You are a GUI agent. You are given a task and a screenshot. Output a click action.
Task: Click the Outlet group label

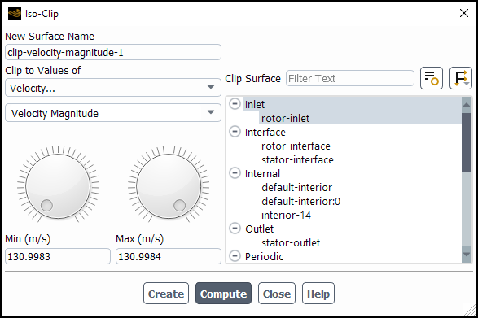click(259, 229)
